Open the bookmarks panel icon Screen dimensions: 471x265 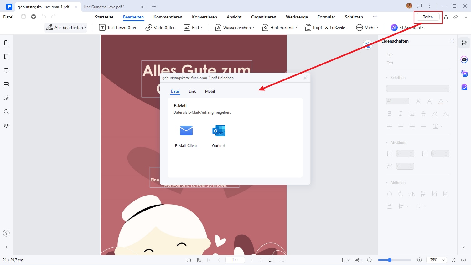coord(6,57)
